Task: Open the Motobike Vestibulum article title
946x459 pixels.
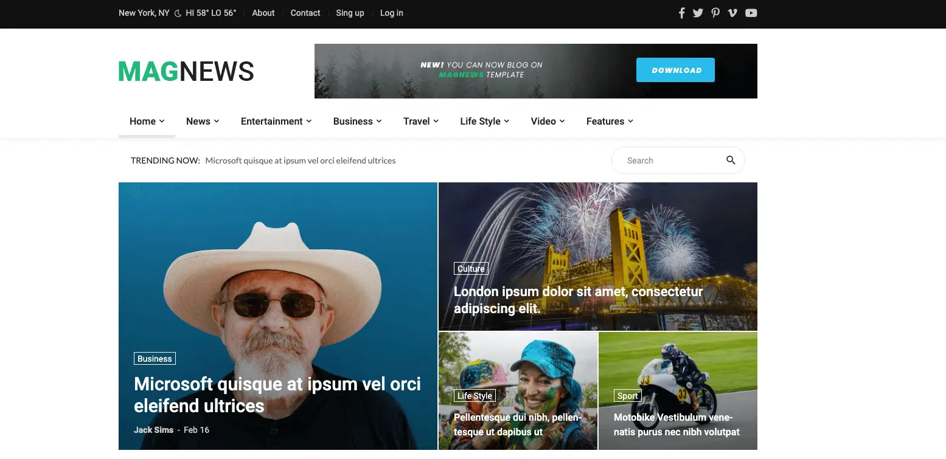Action: point(676,424)
